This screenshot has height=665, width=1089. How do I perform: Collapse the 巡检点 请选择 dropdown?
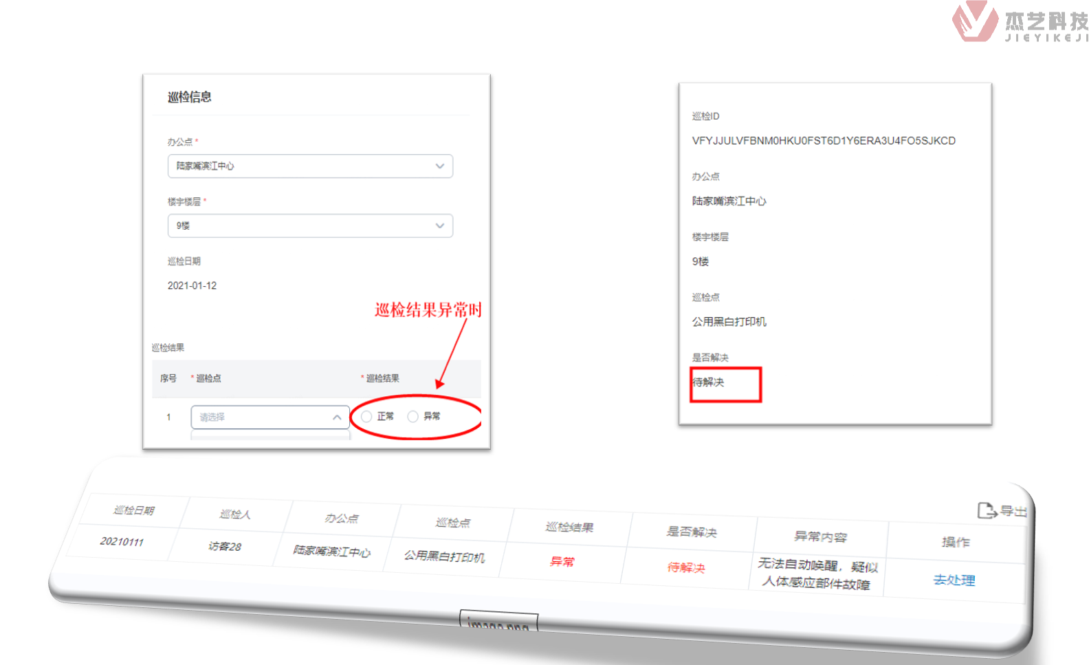270,417
